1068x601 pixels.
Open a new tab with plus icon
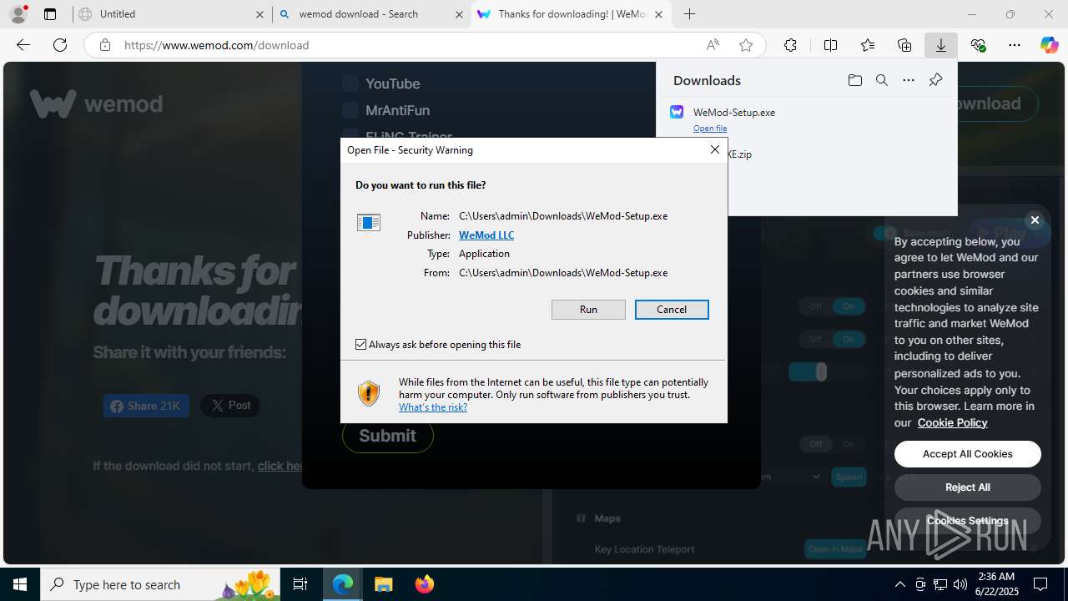[x=689, y=14]
